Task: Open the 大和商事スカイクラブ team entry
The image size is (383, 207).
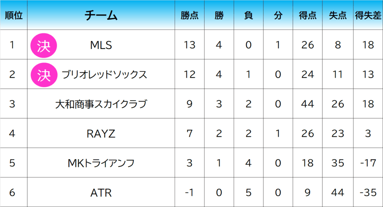Action: (x=101, y=104)
